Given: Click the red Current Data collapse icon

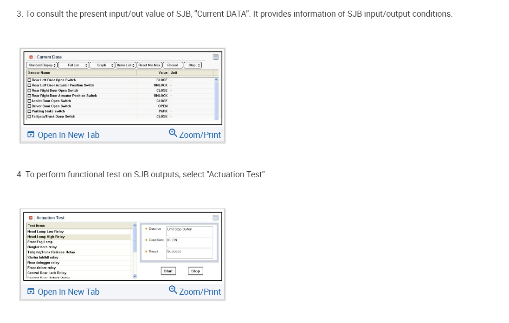Looking at the screenshot, I should coord(31,57).
